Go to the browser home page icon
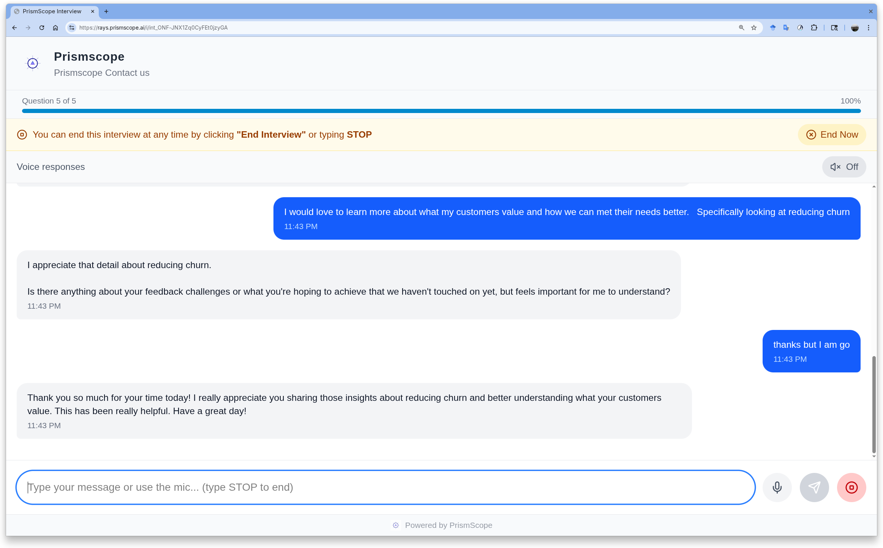The height and width of the screenshot is (548, 883). tap(55, 28)
